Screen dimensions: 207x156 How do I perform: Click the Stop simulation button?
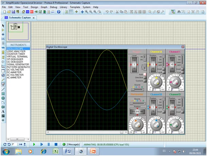56,144
